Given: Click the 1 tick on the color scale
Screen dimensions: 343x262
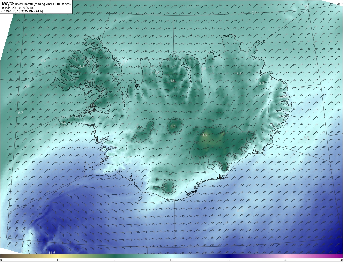Looking at the screenshot, I should (57, 260).
